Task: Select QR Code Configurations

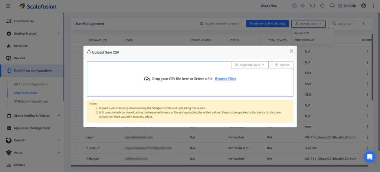Action: [31, 84]
